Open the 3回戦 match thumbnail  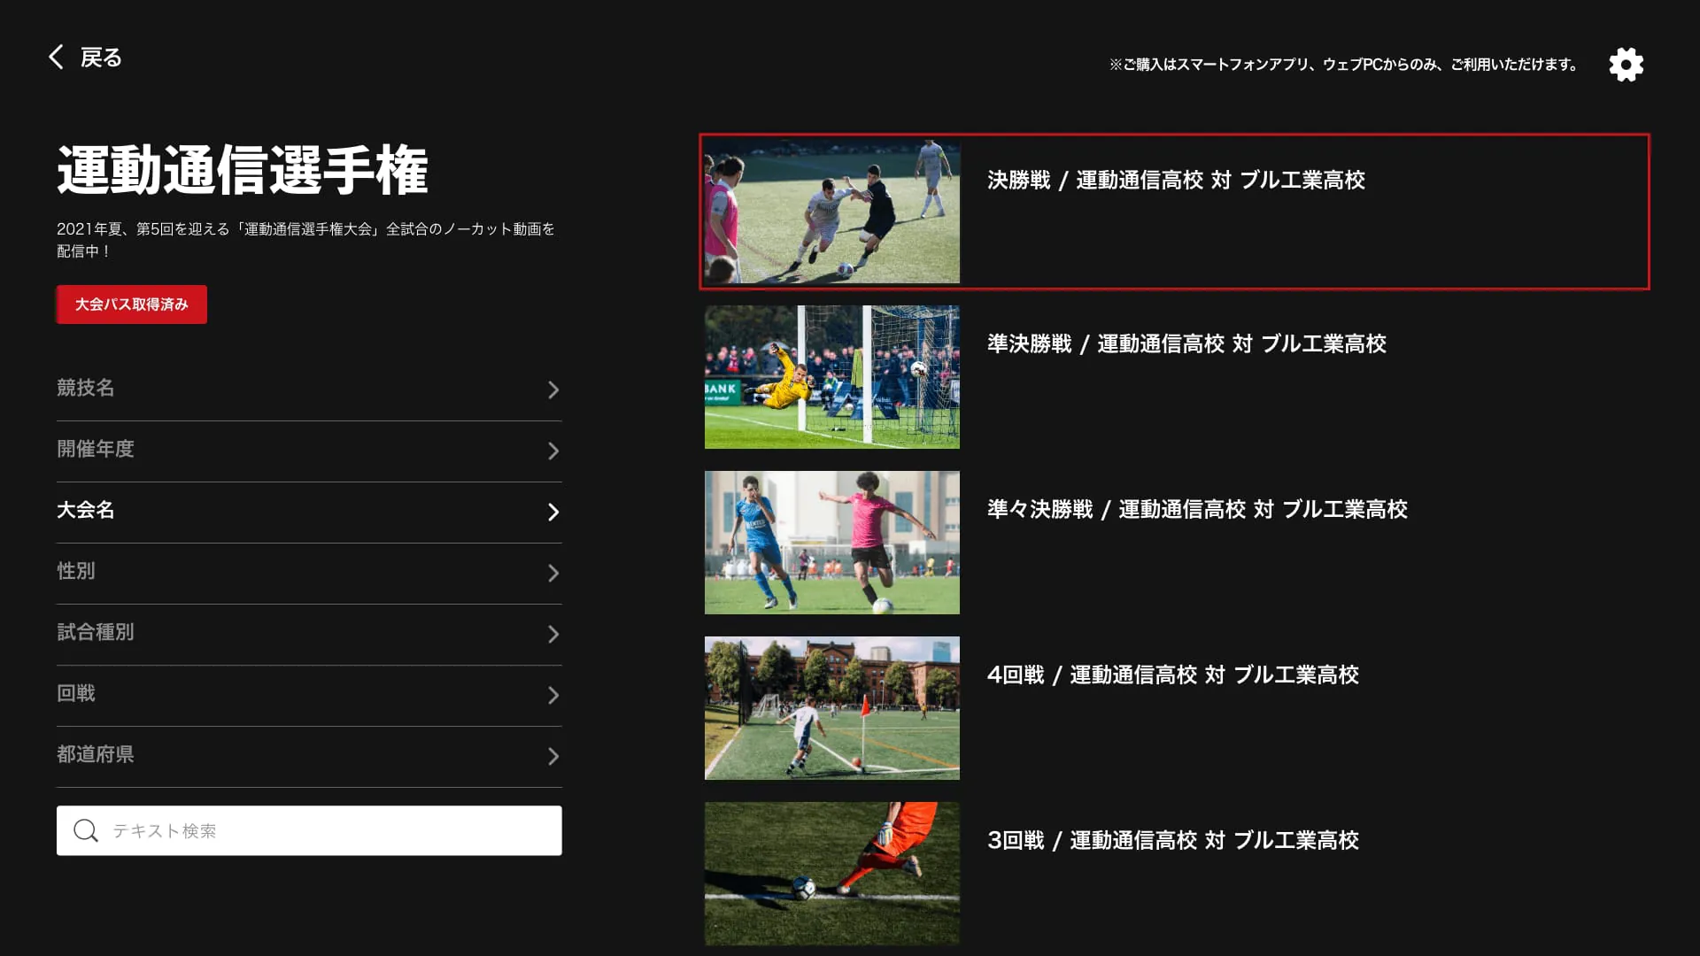831,873
